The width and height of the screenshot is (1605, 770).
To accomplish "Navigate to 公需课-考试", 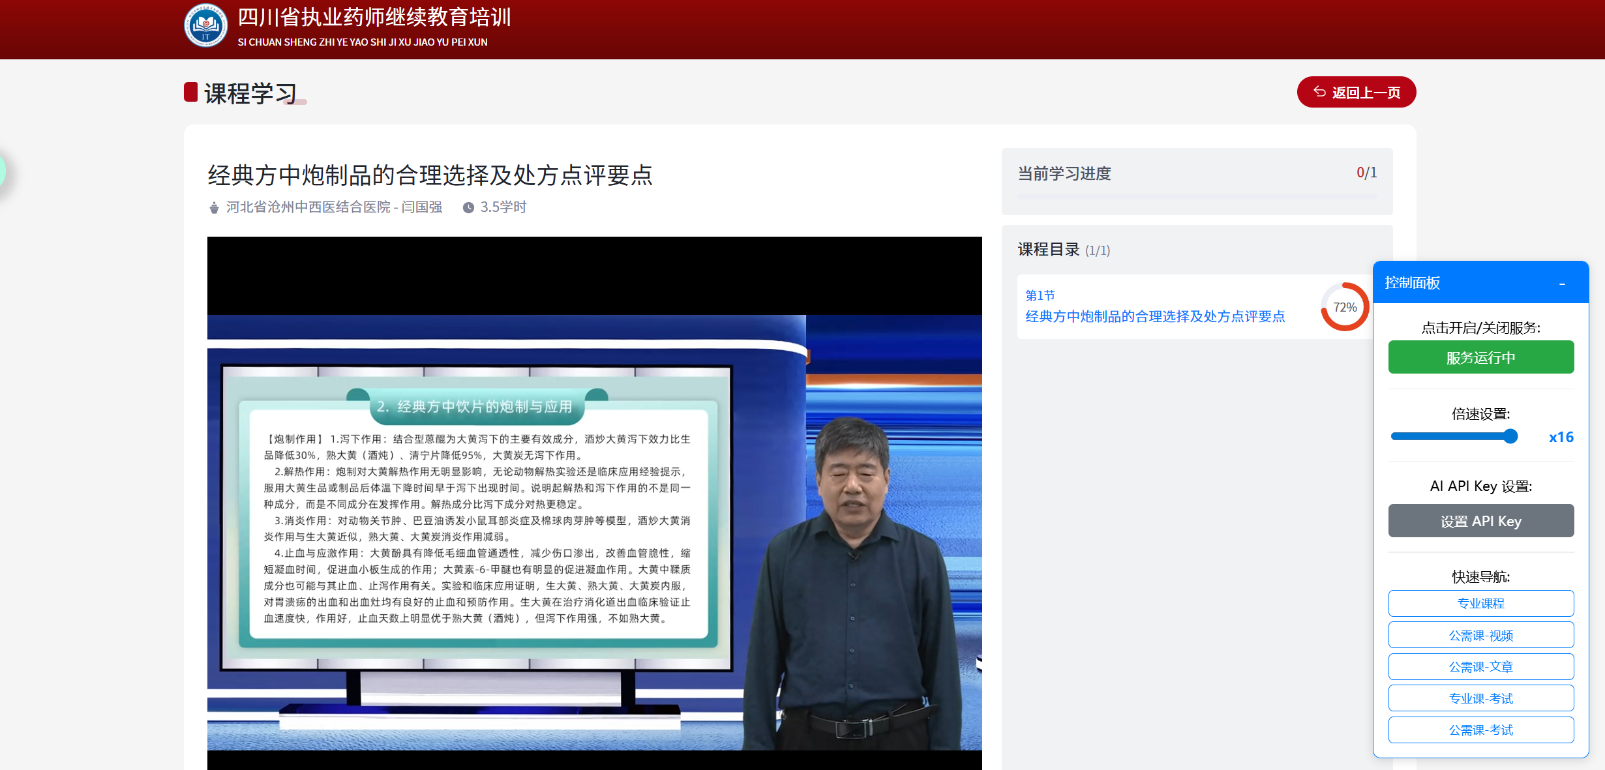I will [x=1480, y=730].
